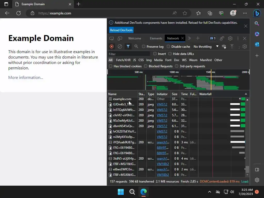
Task: Click the address bar URL
Action: pyautogui.click(x=55, y=13)
